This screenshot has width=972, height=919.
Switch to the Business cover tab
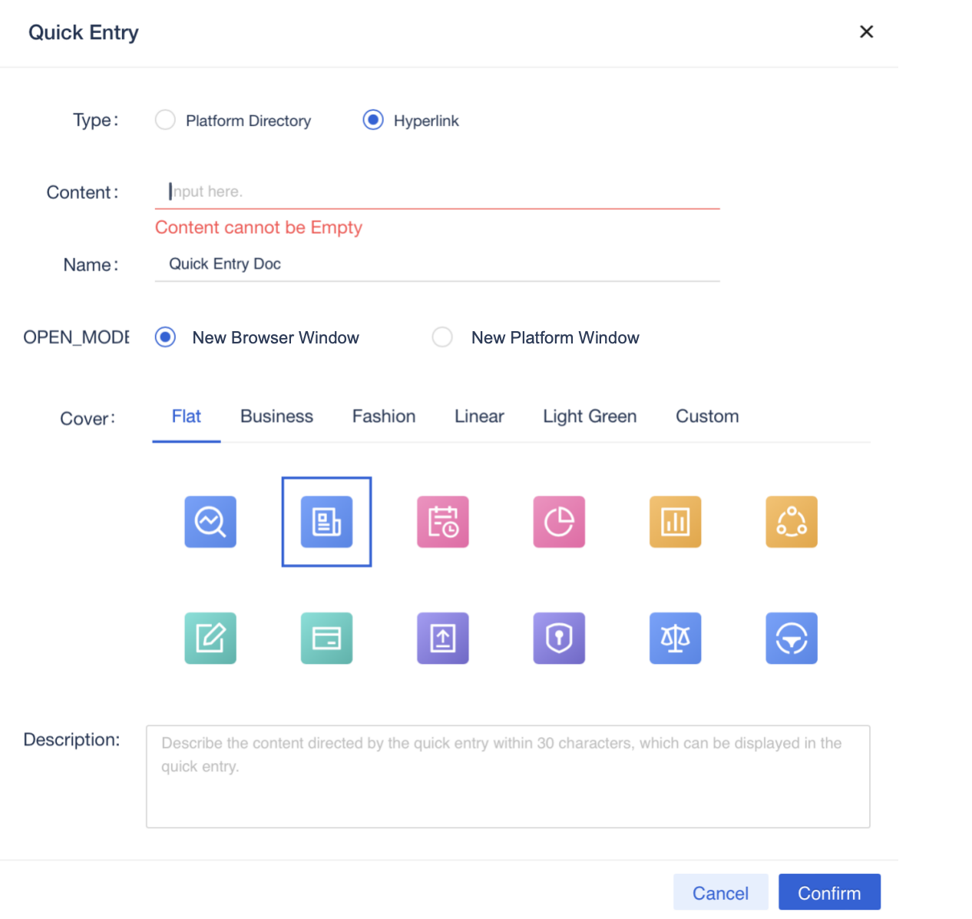[276, 416]
